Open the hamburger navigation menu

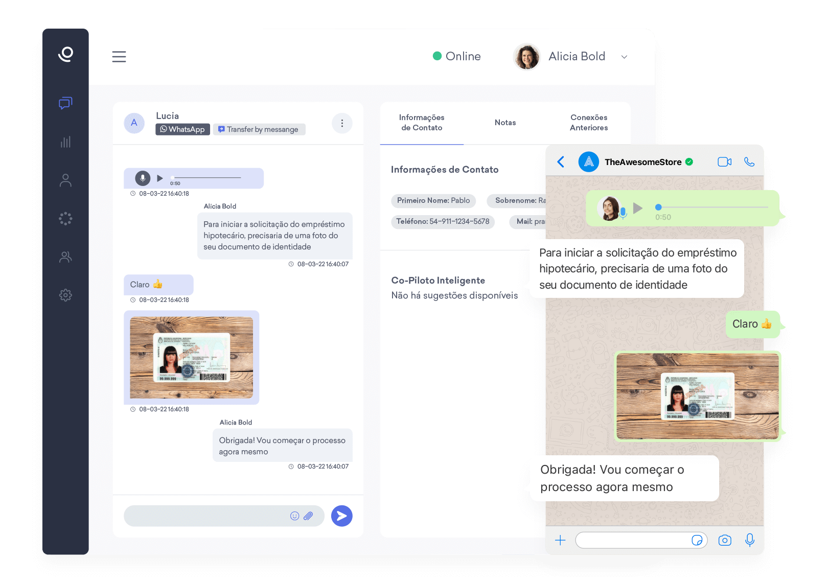click(x=119, y=57)
